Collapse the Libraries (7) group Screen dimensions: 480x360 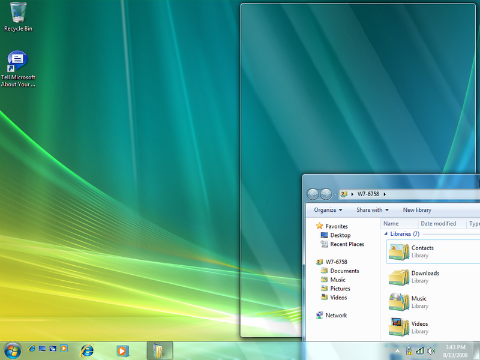[386, 234]
